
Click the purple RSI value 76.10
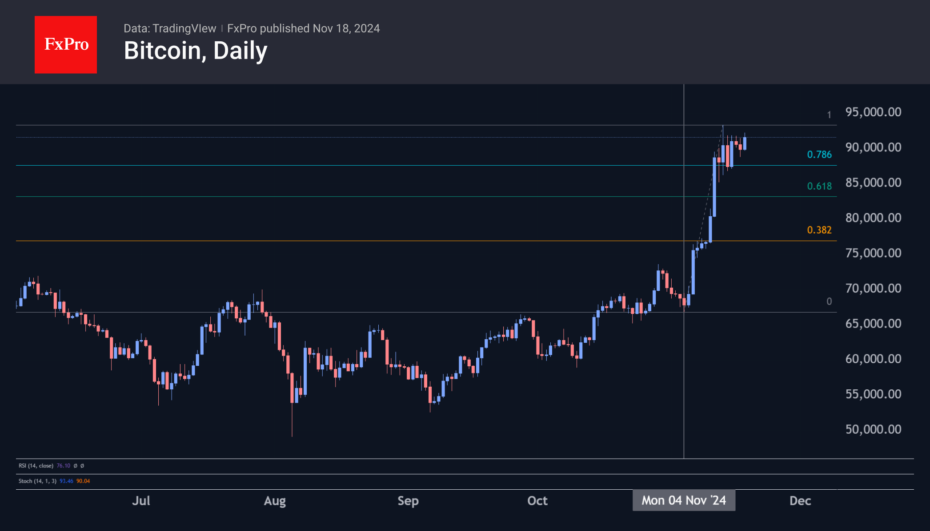click(x=64, y=466)
